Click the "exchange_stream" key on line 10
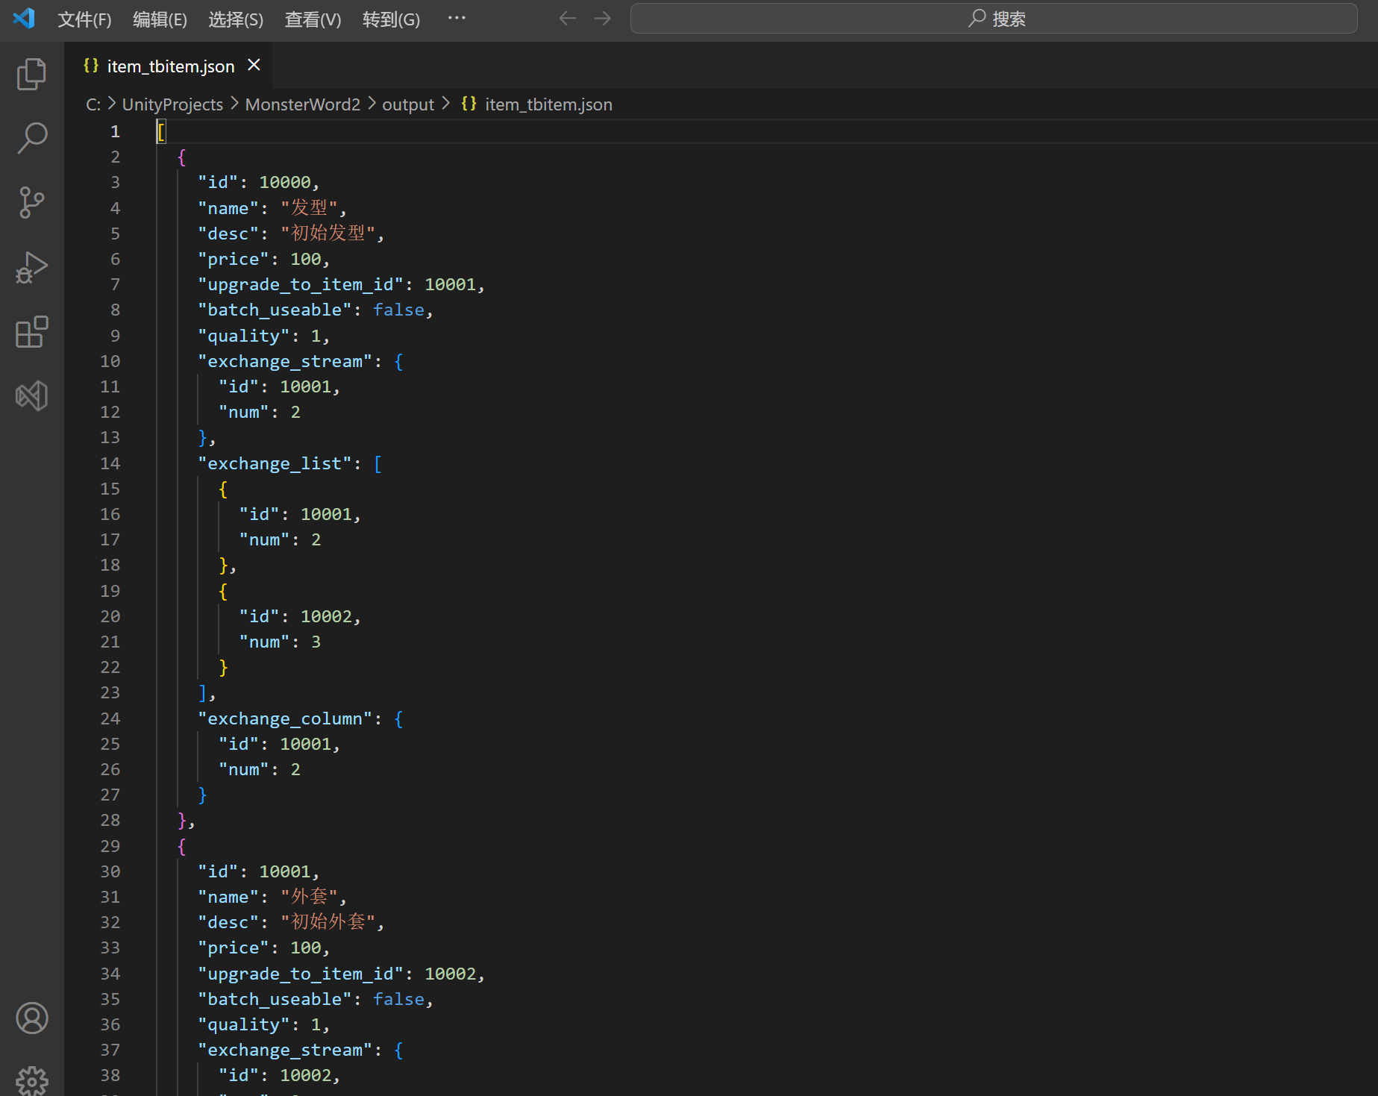The height and width of the screenshot is (1096, 1378). pos(285,361)
